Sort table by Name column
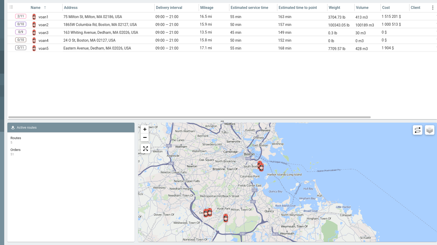This screenshot has height=245, width=437. 36,8
